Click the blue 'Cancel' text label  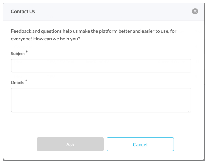pos(140,144)
